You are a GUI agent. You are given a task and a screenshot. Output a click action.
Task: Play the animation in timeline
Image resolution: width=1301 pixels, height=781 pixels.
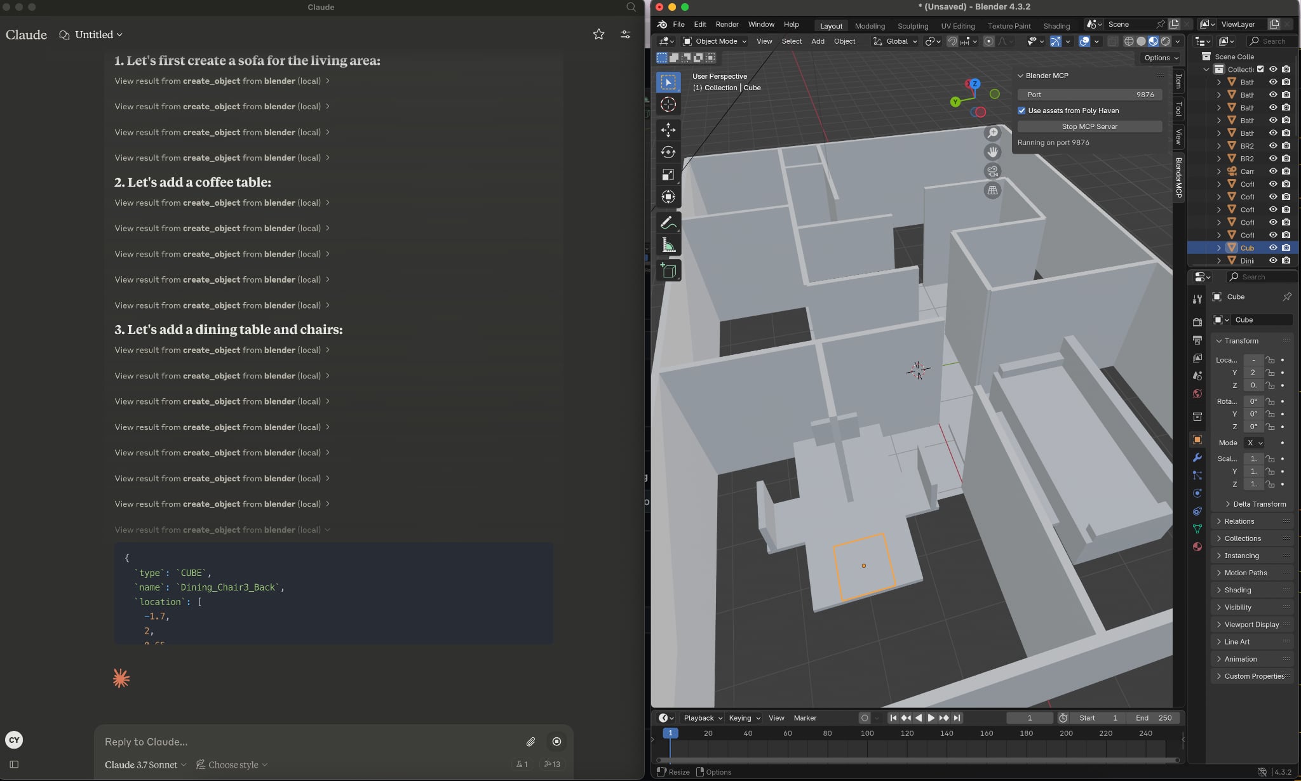(931, 718)
